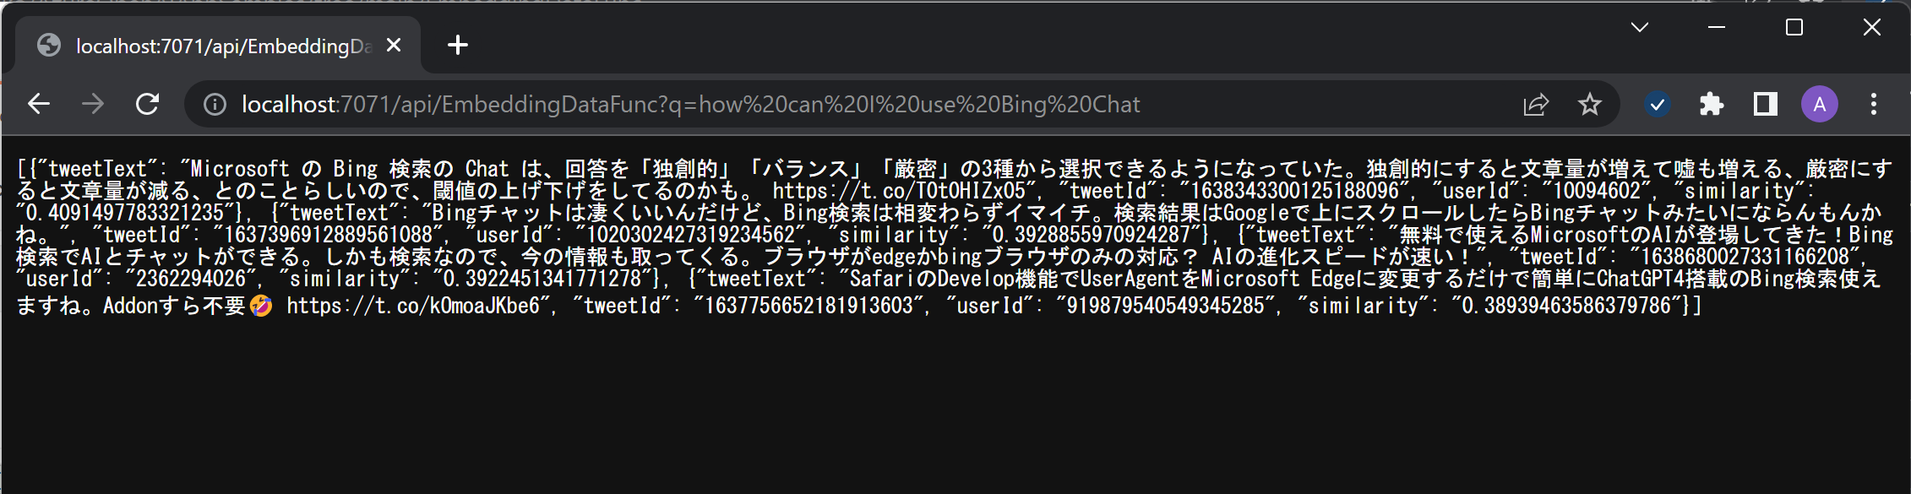
Task: Click userId value 2362294026
Action: 191,279
